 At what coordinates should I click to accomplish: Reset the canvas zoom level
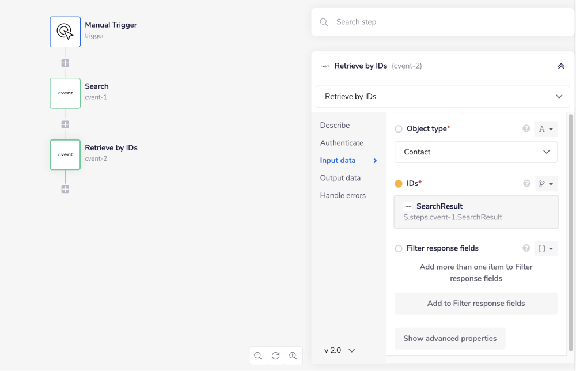[x=276, y=356]
